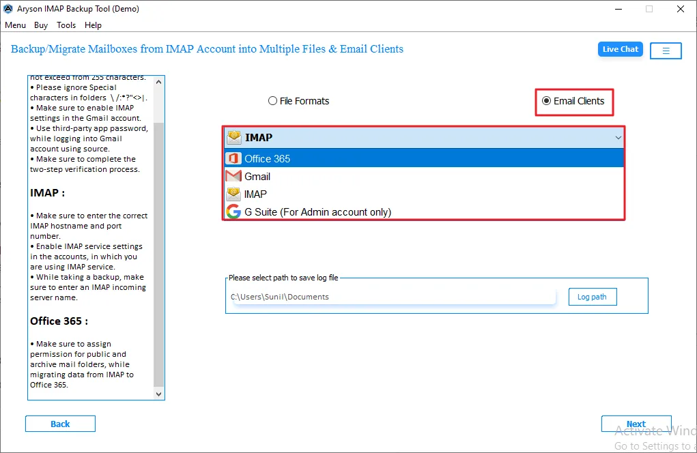Click the Office 365 logo icon

pos(233,158)
